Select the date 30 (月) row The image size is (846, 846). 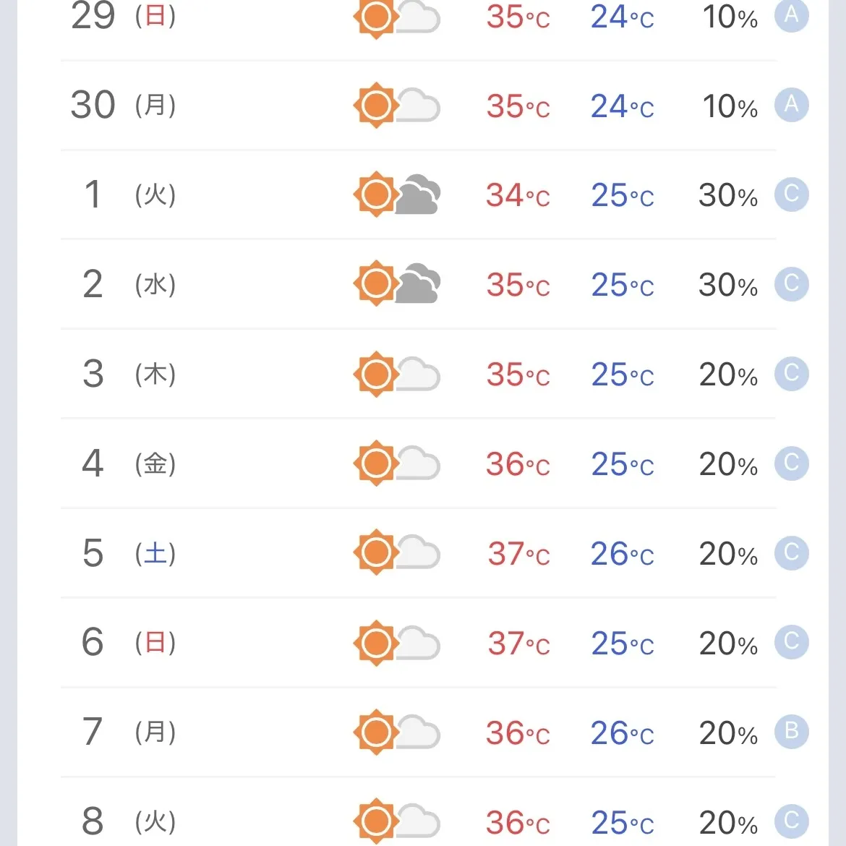pyautogui.click(x=418, y=106)
